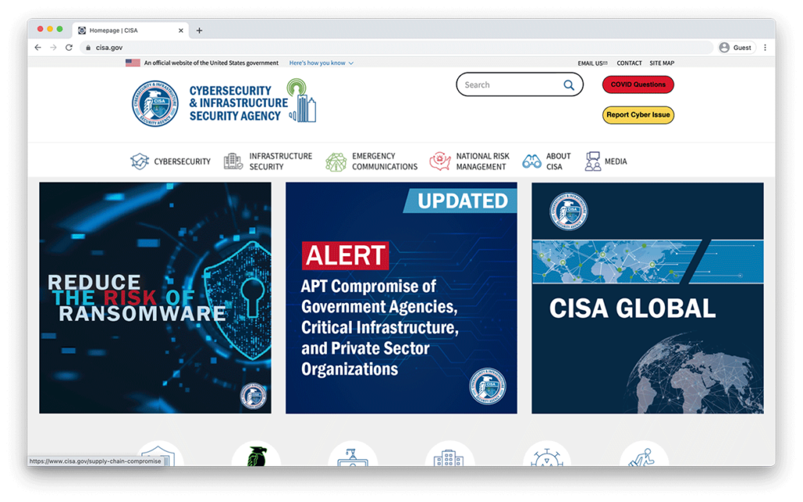803x502 pixels.
Task: Open the CONTACT link
Action: click(629, 63)
